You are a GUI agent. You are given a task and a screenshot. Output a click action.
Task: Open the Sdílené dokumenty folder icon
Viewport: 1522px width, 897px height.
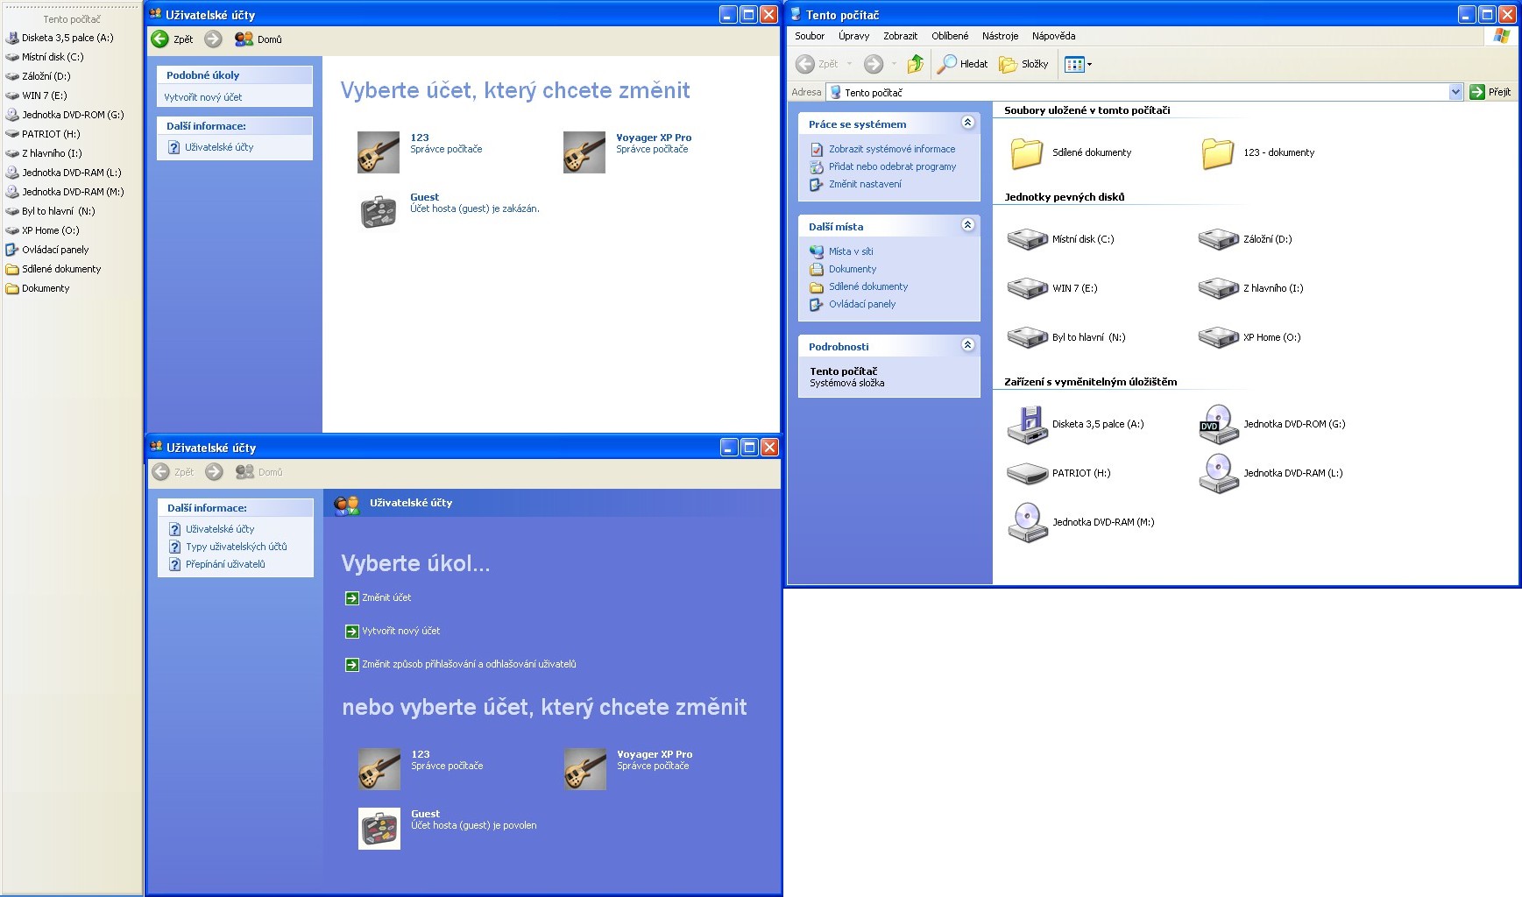1027,153
